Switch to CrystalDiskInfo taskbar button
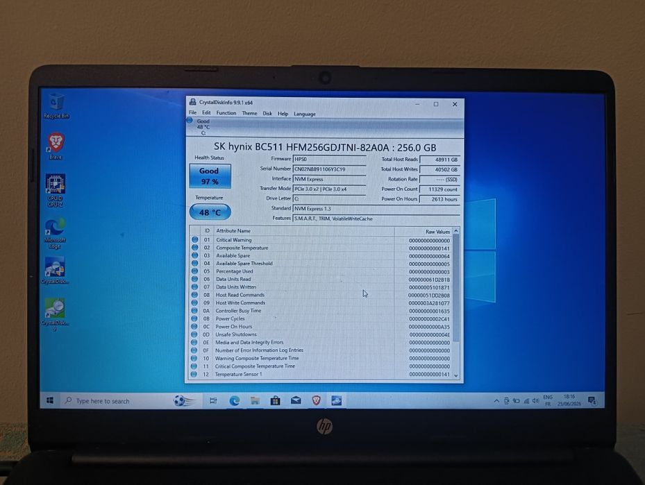Viewport: 645px width, 485px height. 337,400
